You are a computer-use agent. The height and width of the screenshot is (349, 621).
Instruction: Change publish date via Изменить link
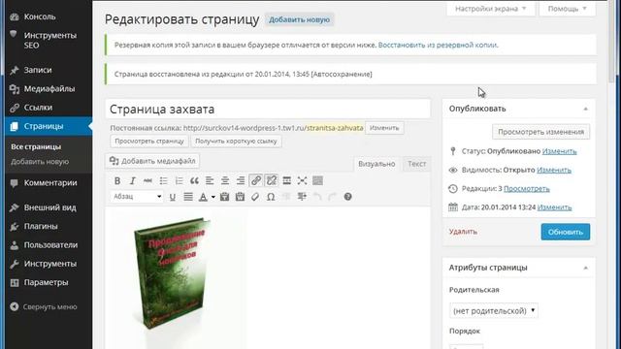click(x=554, y=207)
